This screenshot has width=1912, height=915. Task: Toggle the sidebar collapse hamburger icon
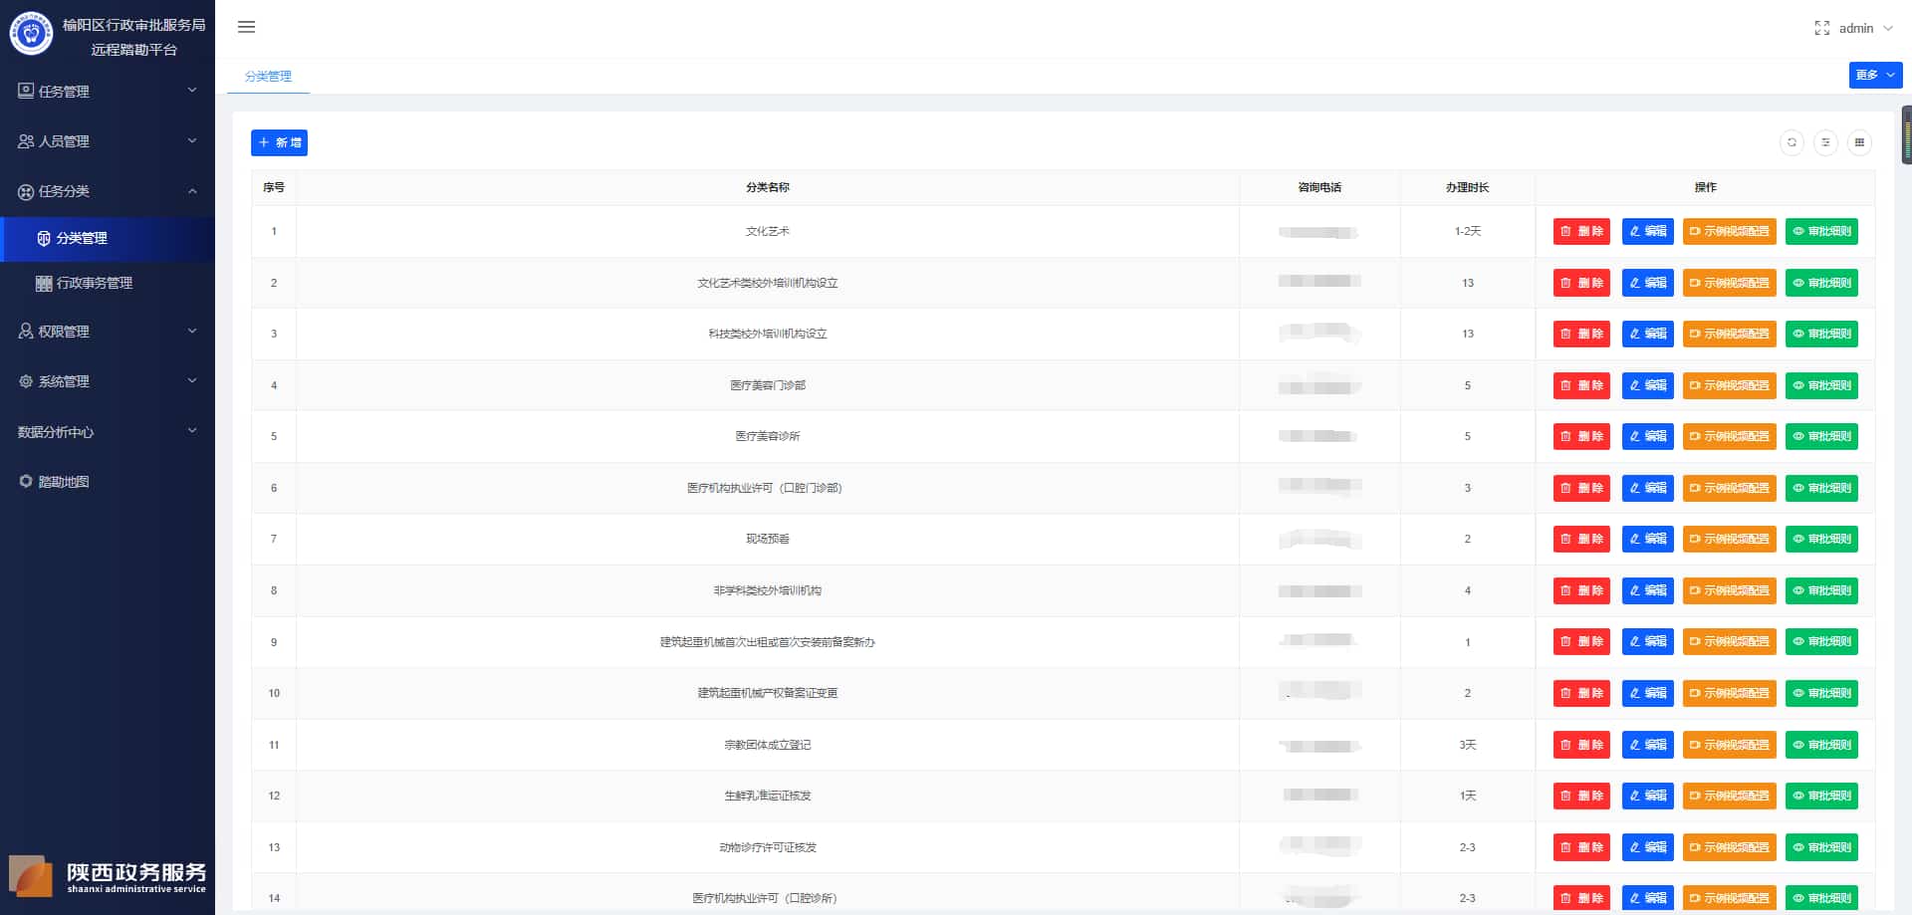pos(246,27)
